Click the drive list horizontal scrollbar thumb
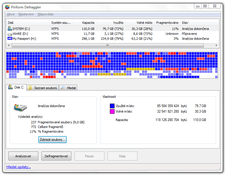 coord(108,45)
